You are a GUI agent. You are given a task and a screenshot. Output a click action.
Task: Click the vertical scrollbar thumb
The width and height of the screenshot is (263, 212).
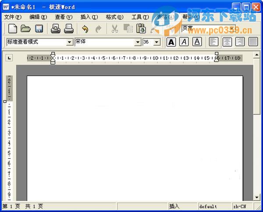(256, 86)
